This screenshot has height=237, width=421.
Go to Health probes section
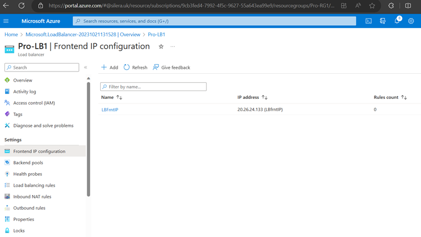coord(27,174)
